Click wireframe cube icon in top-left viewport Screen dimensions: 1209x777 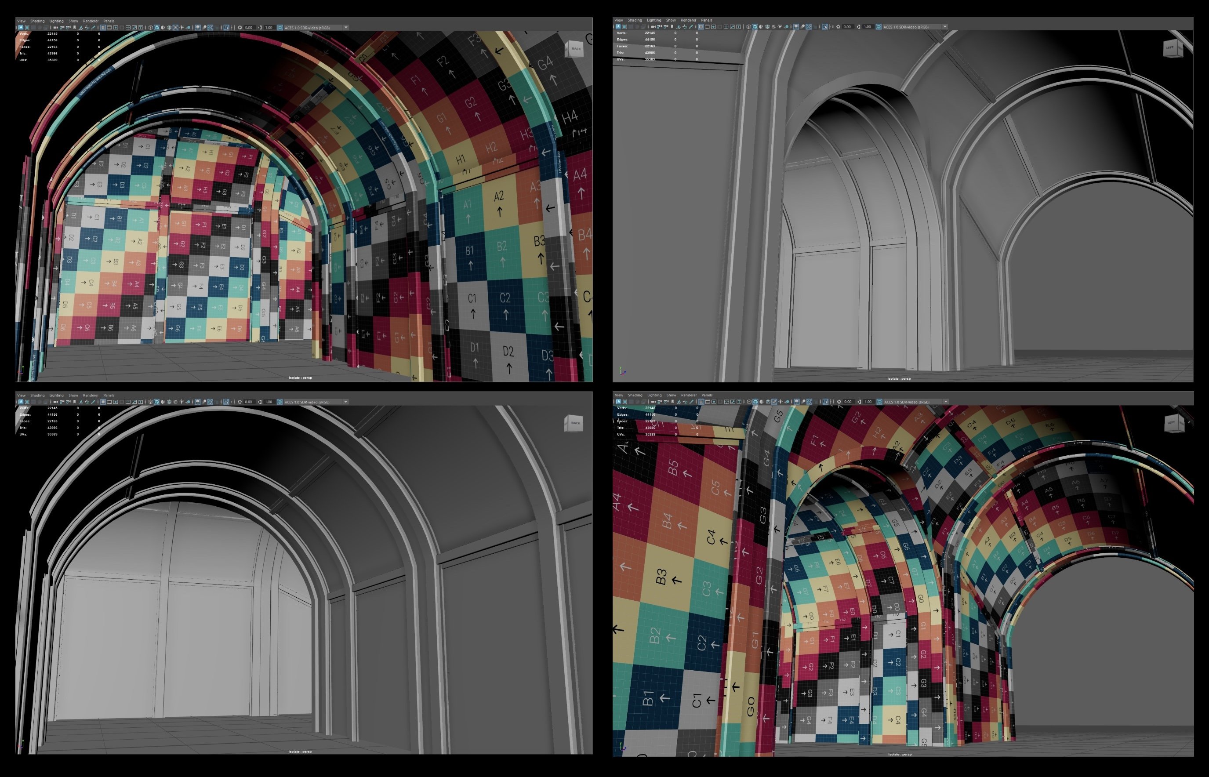tap(151, 28)
